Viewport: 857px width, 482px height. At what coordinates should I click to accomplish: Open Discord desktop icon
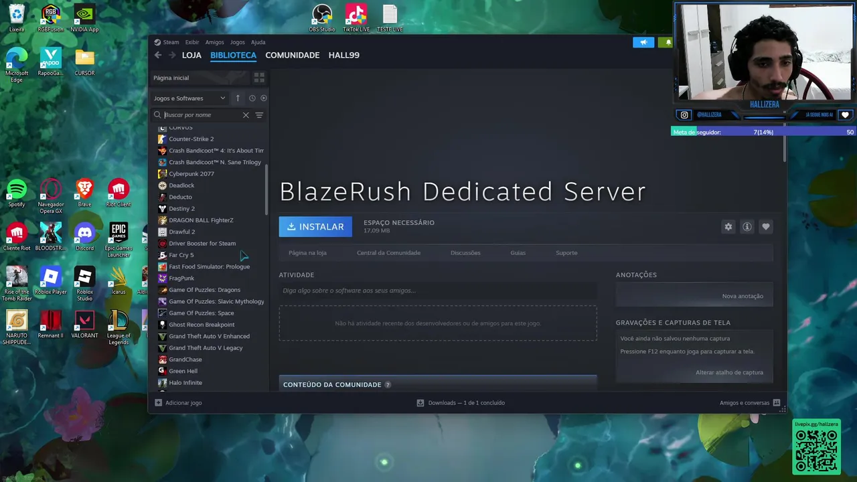[84, 237]
